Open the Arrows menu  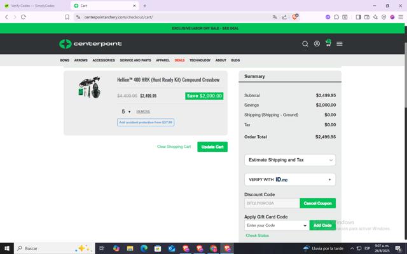coord(81,60)
